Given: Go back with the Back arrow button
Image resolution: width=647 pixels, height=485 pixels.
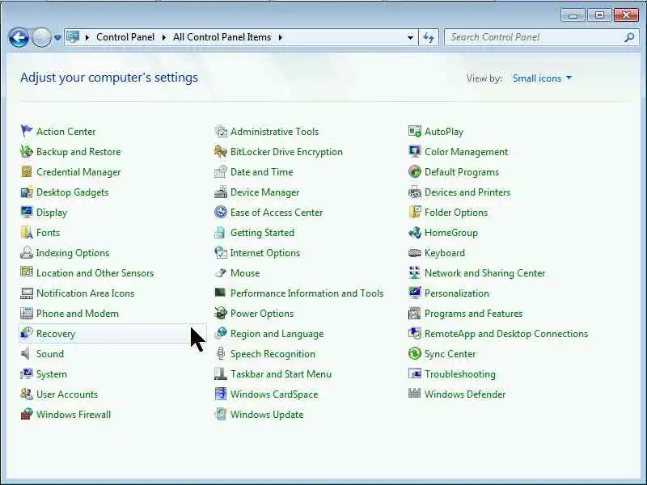Looking at the screenshot, I should coord(19,37).
